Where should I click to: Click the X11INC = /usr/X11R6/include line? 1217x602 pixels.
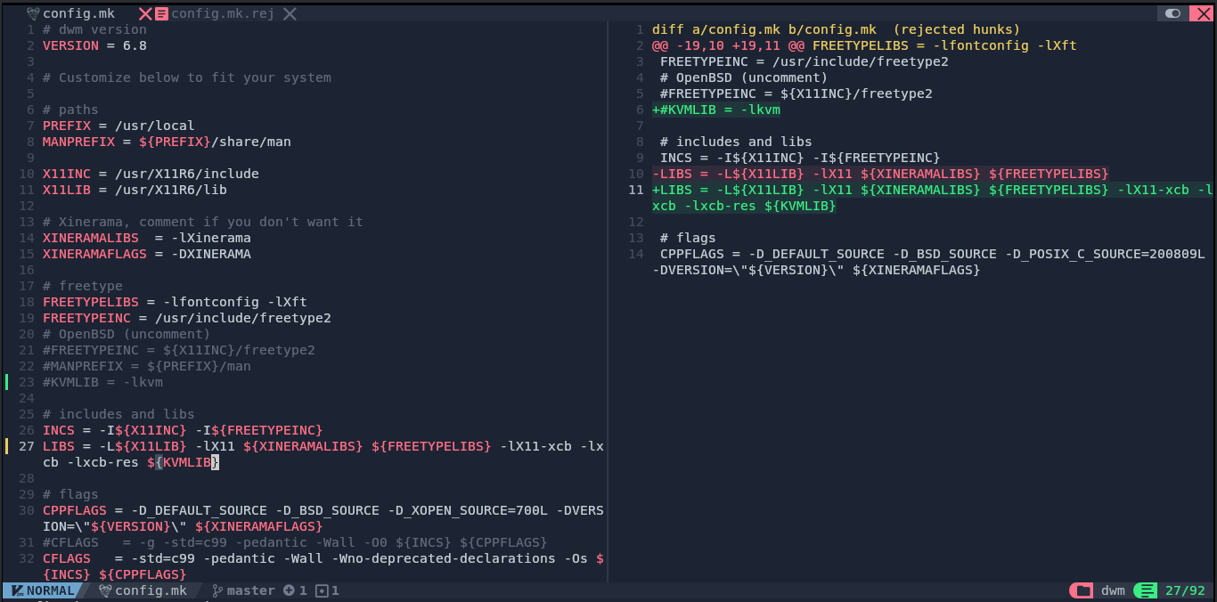coord(151,174)
